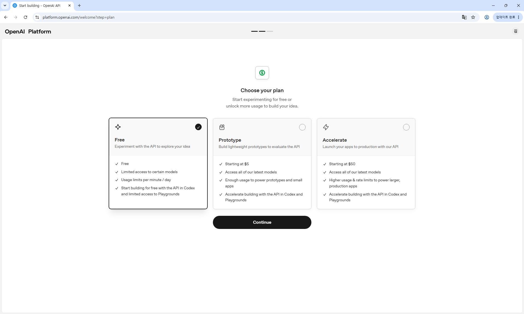Viewport: 524px width, 314px height.
Task: Click the Accelerate plan title
Action: click(335, 140)
